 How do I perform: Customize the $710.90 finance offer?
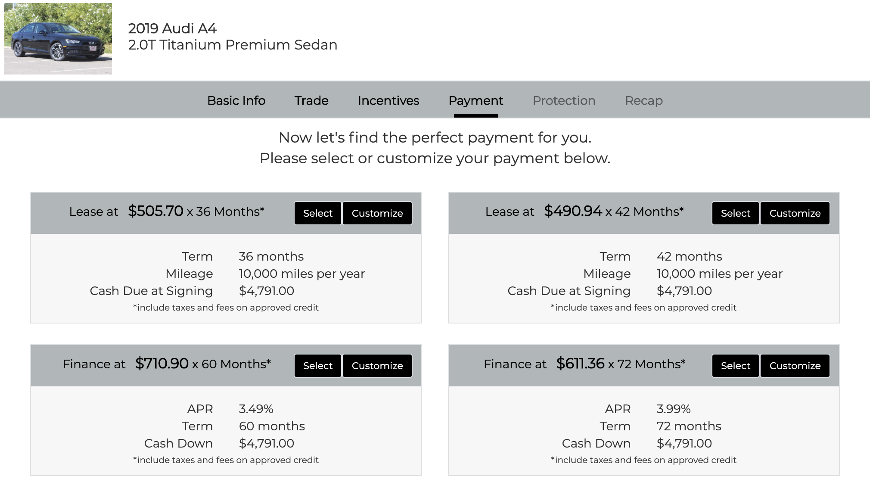[x=377, y=366]
